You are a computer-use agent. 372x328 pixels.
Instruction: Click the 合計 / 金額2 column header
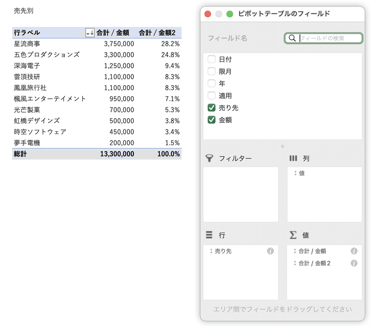(157, 33)
